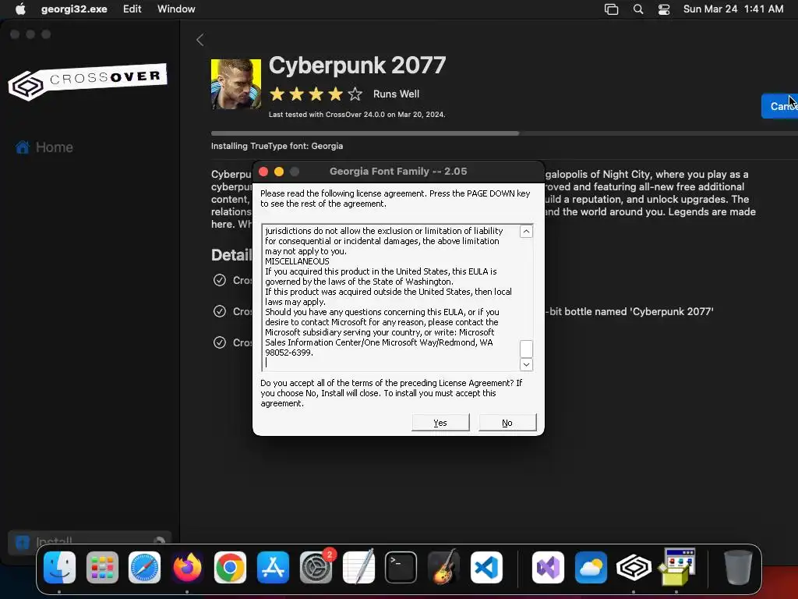Image resolution: width=798 pixels, height=599 pixels.
Task: Cancel the Cyberpunk 2077 installation
Action: coord(779,106)
